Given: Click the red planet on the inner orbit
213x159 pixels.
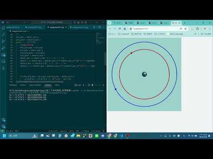Looking at the screenshot, I should pyautogui.click(x=131, y=53).
